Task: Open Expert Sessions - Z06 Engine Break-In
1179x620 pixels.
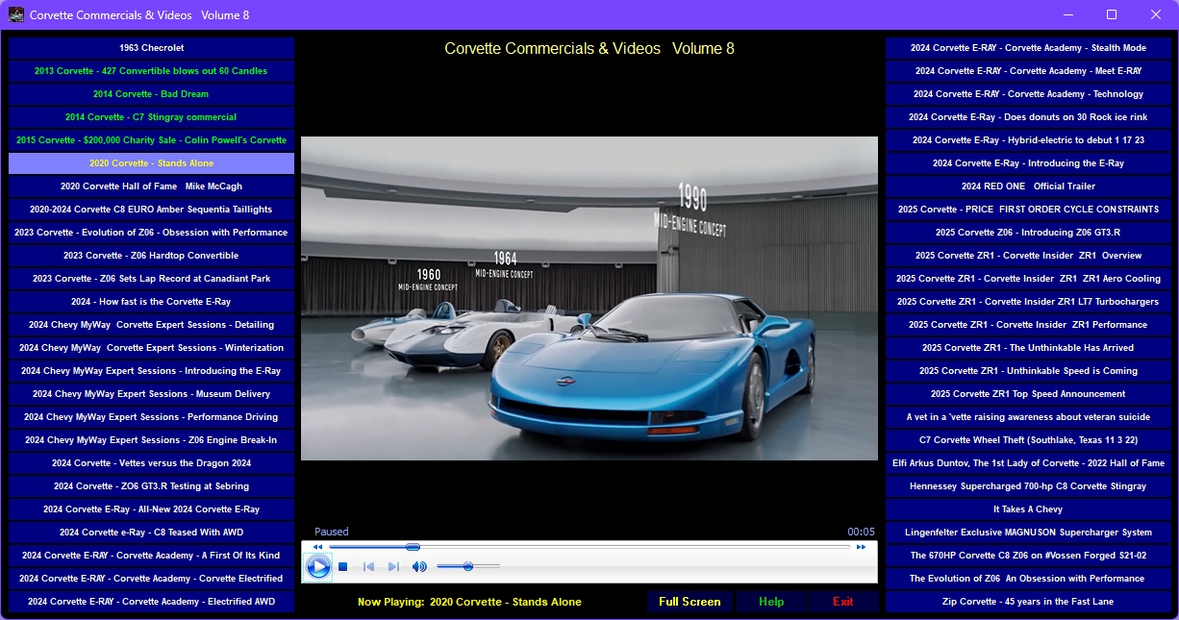Action: pos(151,440)
